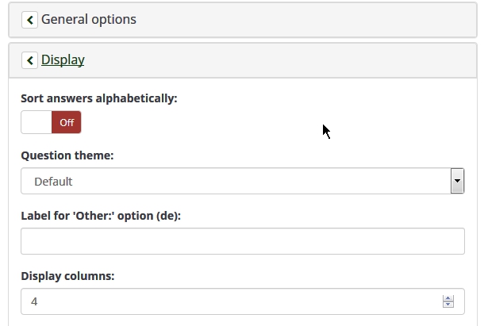The height and width of the screenshot is (326, 488).
Task: Click the "Label for 'Other:' option (de):" label
Action: 101,216
